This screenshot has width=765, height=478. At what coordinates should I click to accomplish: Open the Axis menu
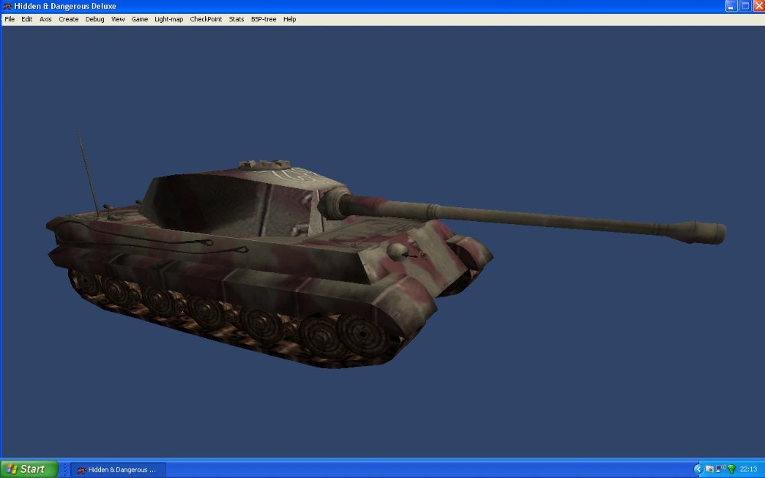click(x=45, y=19)
